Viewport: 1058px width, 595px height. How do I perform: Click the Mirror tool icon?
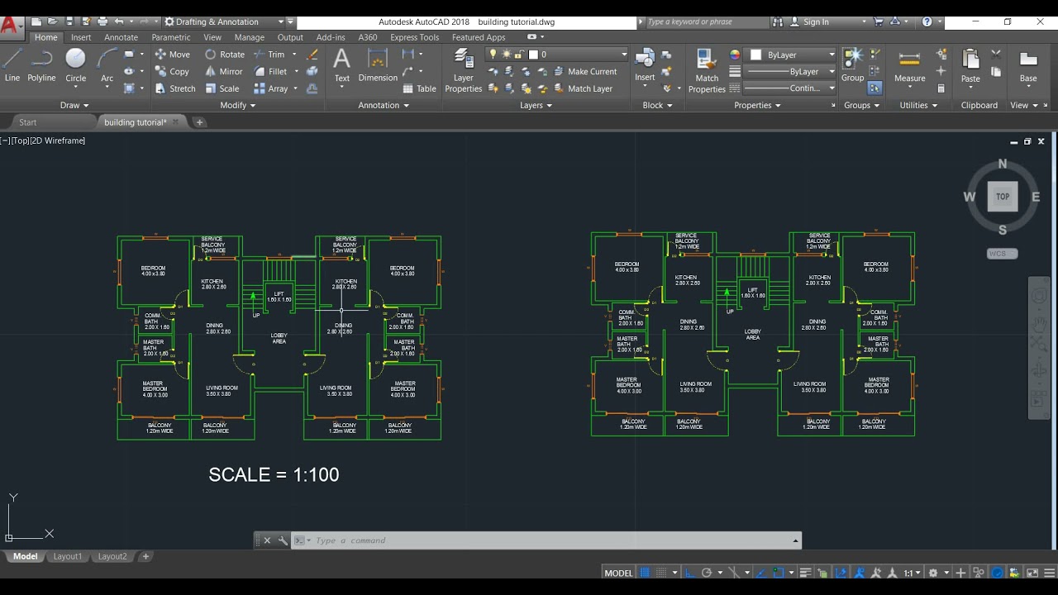point(211,72)
